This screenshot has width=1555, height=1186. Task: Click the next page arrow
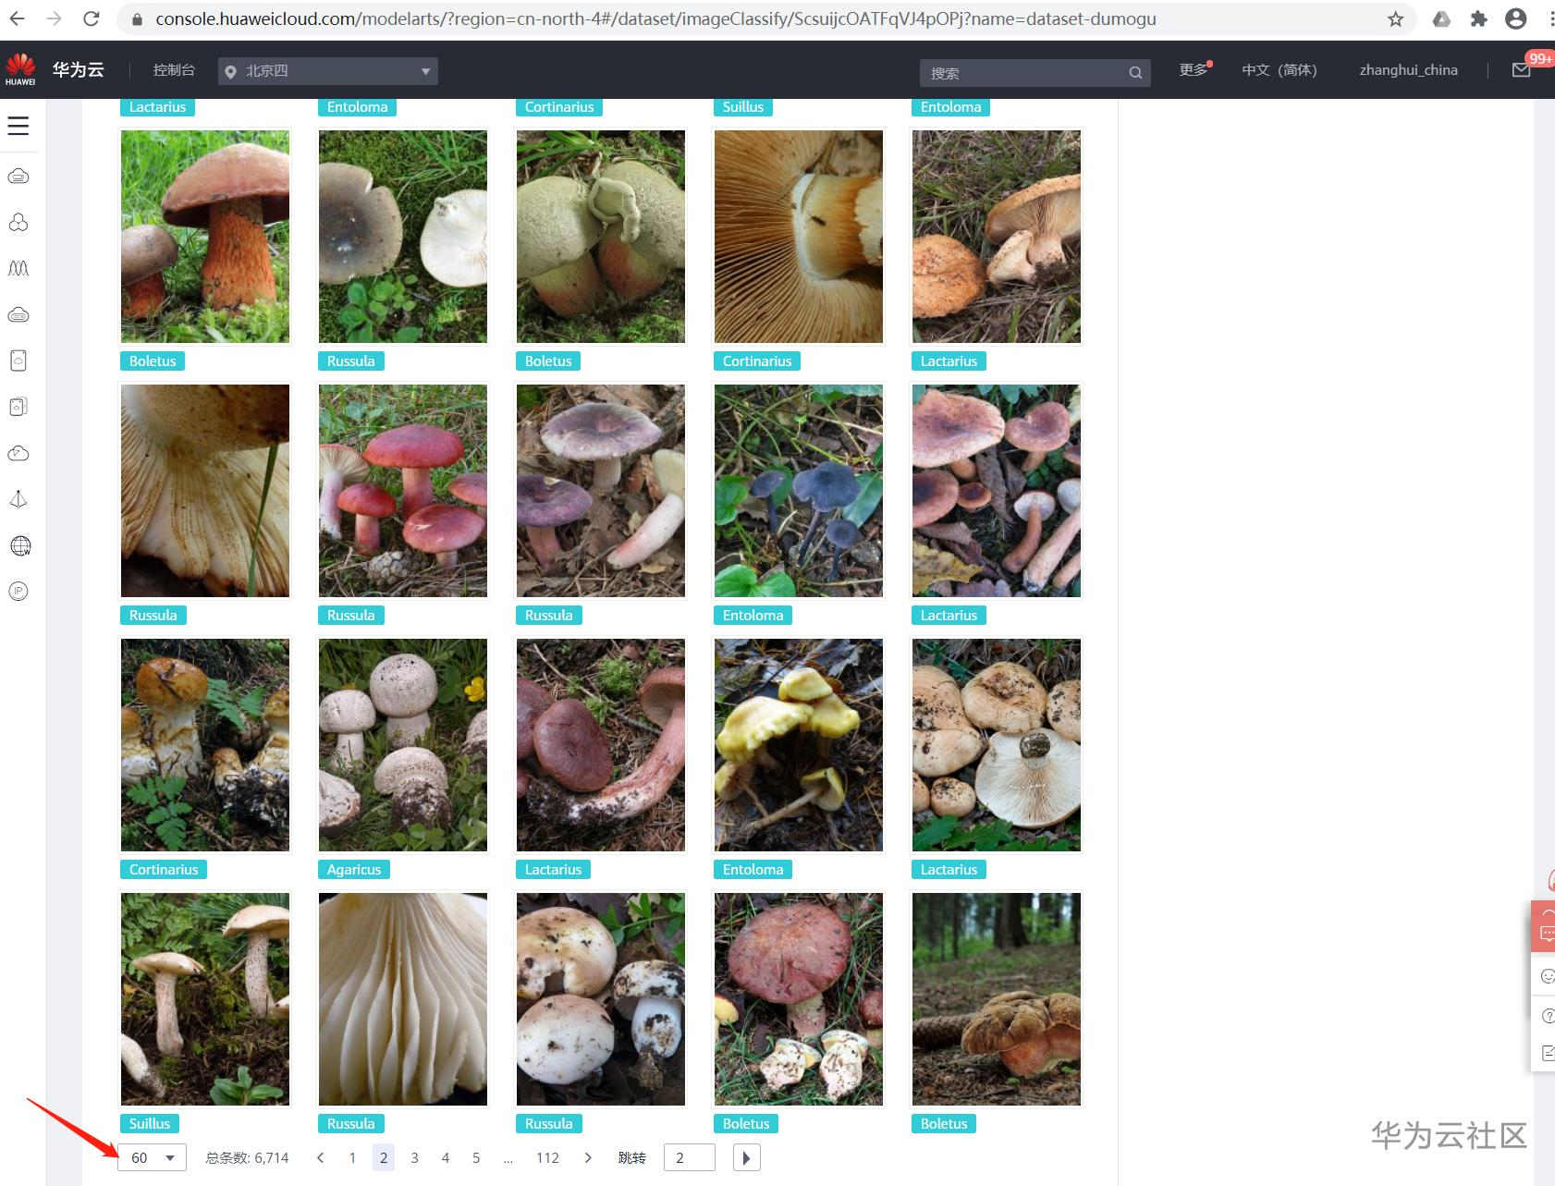[588, 1157]
